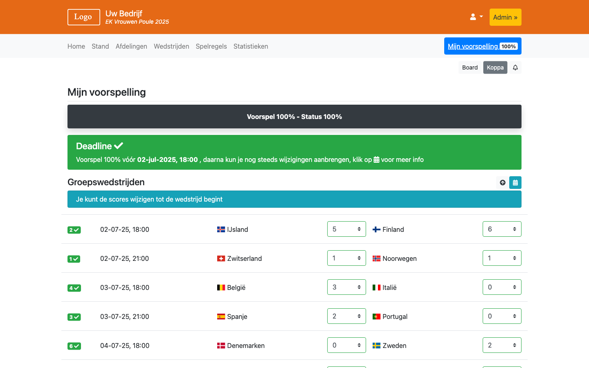Click the Logo box in the orange header

[x=83, y=17]
